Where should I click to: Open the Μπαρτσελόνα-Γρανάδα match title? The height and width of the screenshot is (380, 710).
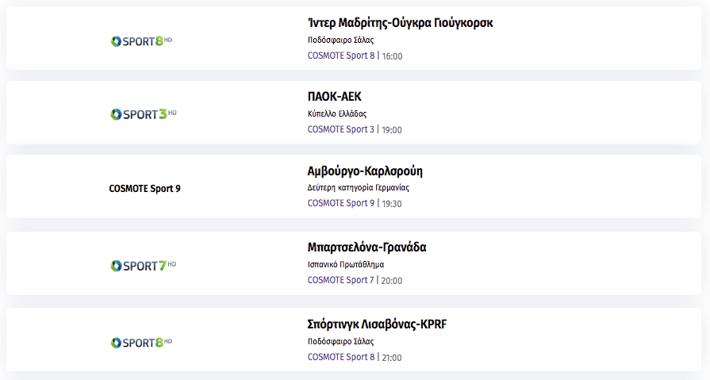coord(367,248)
